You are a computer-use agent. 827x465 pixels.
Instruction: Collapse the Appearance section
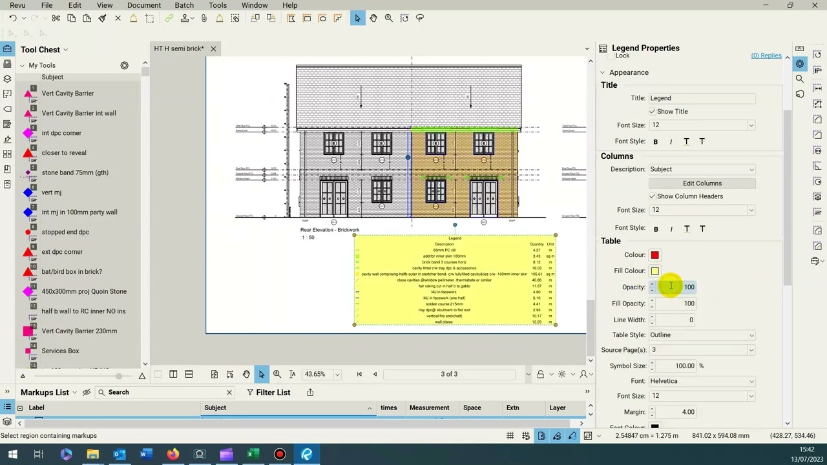(602, 72)
